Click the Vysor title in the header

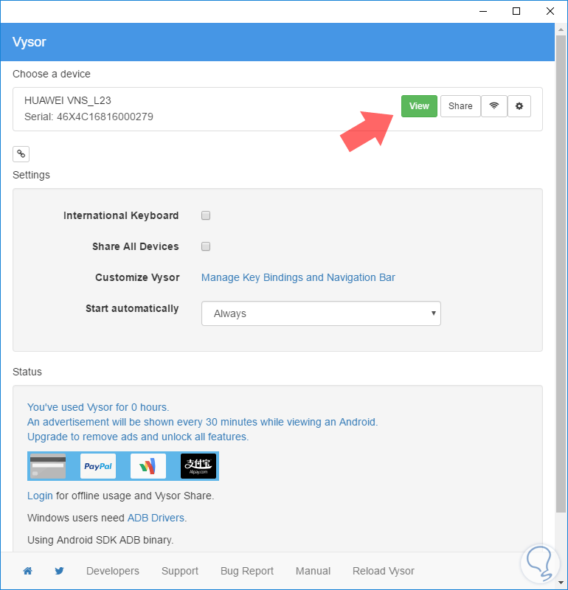[29, 42]
